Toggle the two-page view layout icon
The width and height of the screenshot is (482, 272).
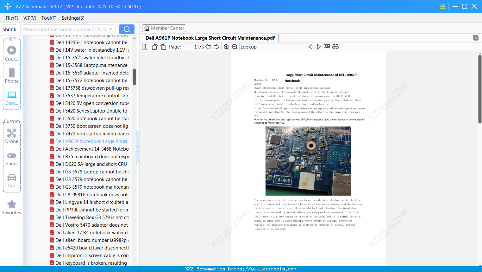pyautogui.click(x=145, y=47)
